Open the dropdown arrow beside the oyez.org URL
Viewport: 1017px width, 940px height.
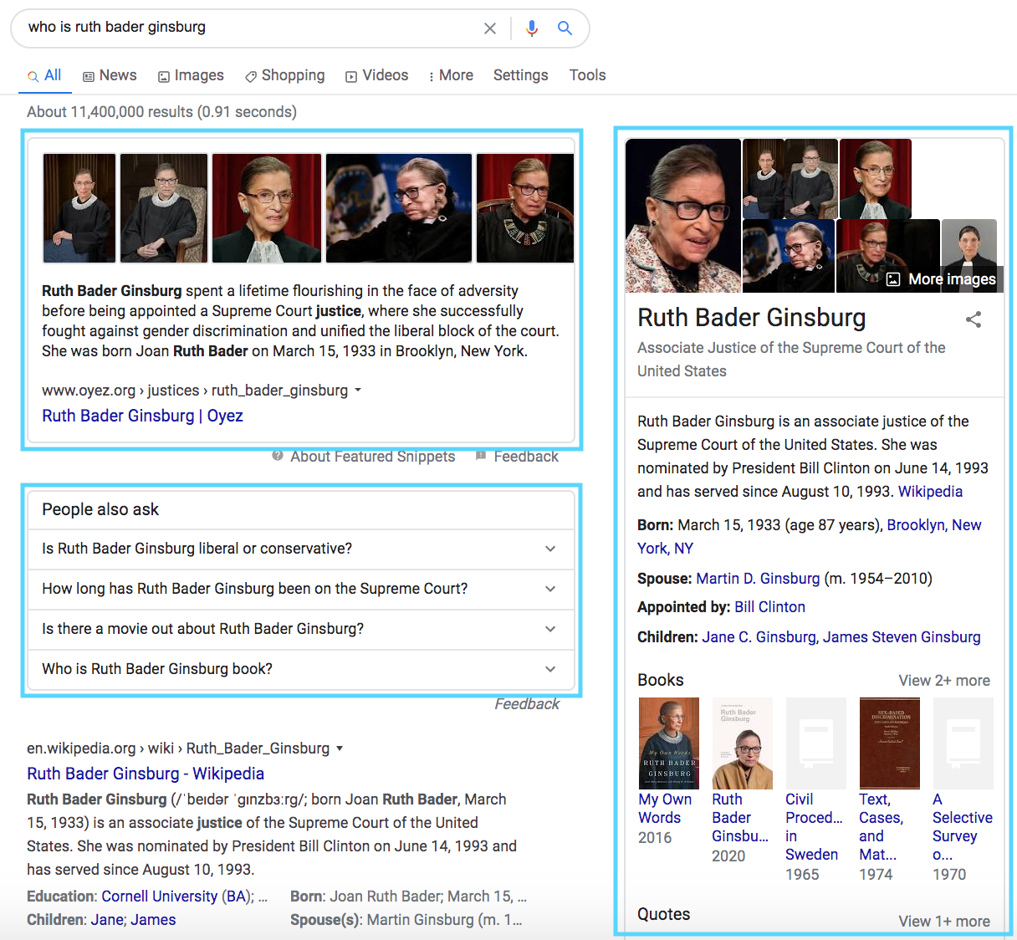pos(358,391)
